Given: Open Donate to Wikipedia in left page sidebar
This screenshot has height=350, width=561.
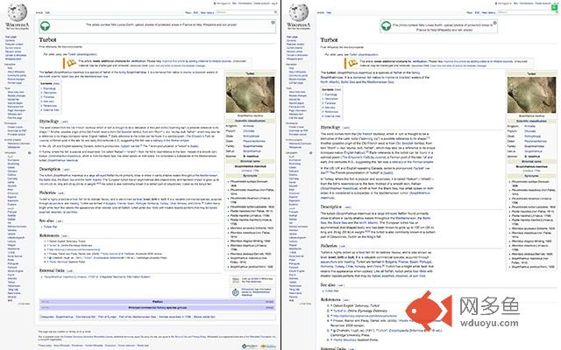Looking at the screenshot, I should [16, 55].
